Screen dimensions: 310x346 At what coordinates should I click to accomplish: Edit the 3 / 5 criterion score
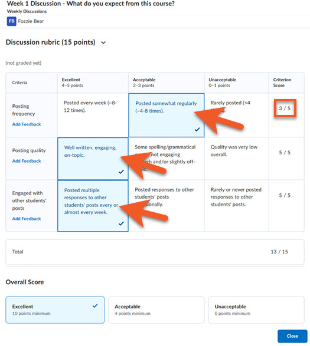click(285, 108)
